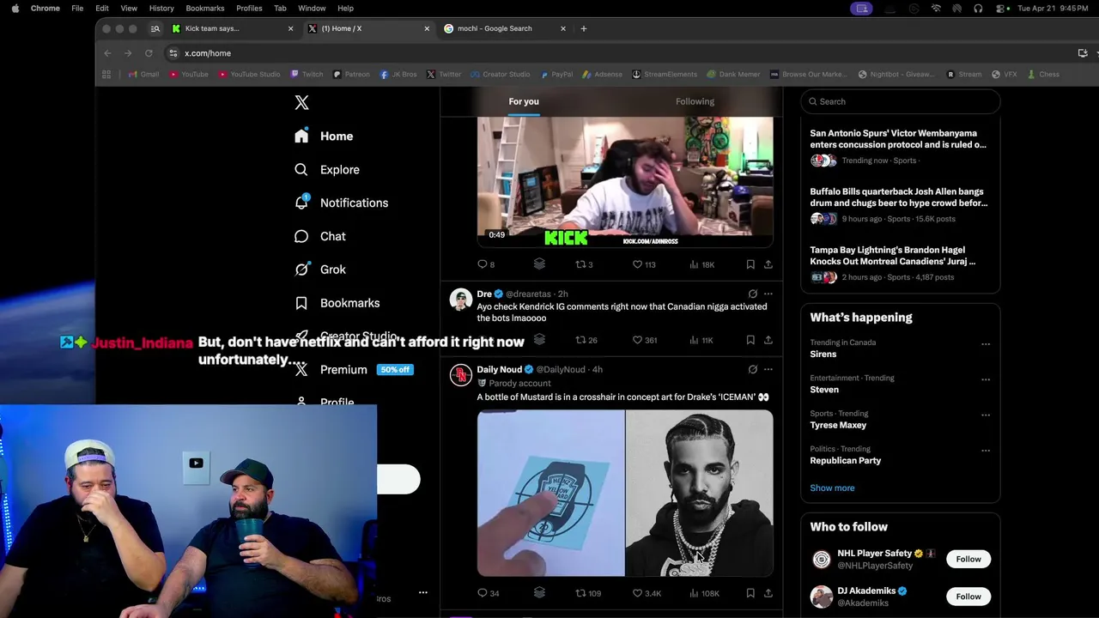Open Dre's profile avatar
1099x618 pixels.
(461, 300)
